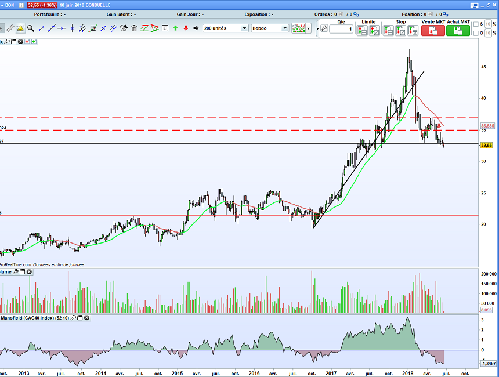499x377 pixels.
Task: Insert a black right arrow marker
Action: pyautogui.click(x=196, y=28)
